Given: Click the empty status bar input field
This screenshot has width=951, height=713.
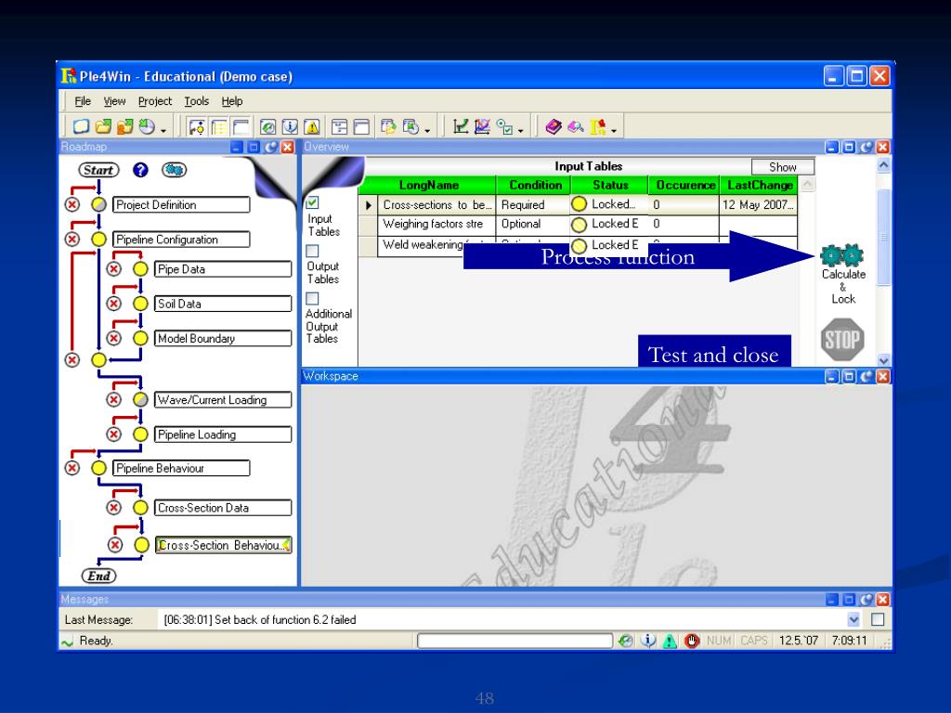Looking at the screenshot, I should tap(515, 641).
